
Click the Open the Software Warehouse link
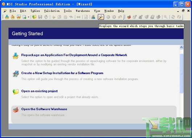(x=44, y=109)
